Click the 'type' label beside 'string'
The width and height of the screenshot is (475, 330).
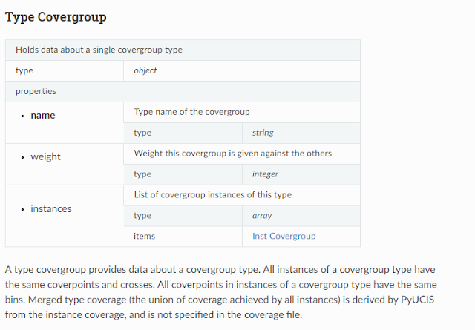click(x=142, y=133)
